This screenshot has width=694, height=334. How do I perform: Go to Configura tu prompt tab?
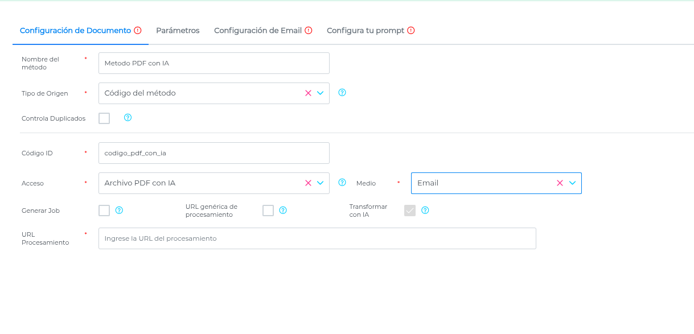[366, 31]
